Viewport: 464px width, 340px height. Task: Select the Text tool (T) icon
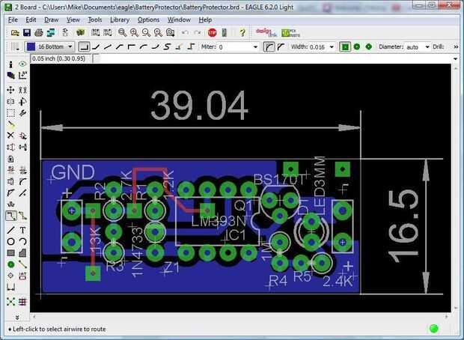22,230
